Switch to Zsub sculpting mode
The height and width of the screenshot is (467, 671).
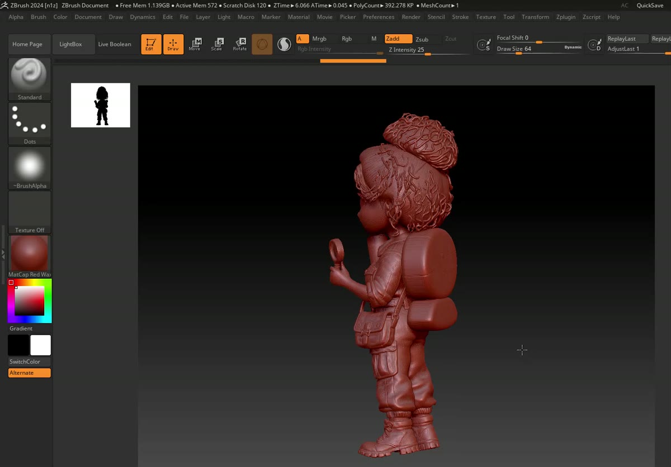pos(422,39)
